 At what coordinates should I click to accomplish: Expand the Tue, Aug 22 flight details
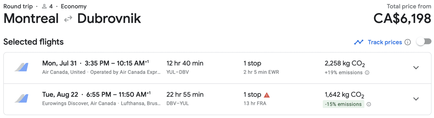[416, 99]
